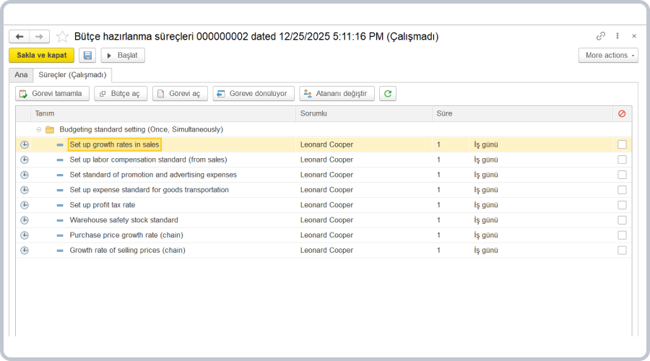
Task: Select the Süreçler (Çalışmadı) tab
Action: [72, 74]
